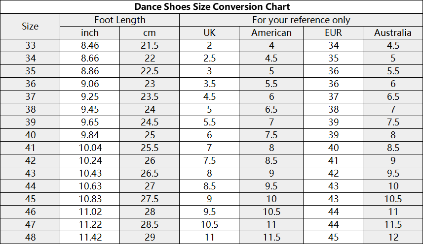Click the 8.46 inch cell

(x=90, y=46)
